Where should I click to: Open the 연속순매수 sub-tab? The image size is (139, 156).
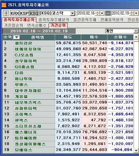[x=37, y=25]
